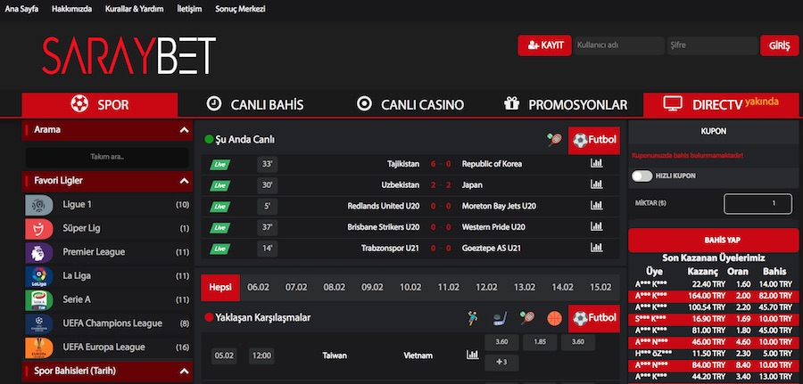Image resolution: width=803 pixels, height=384 pixels.
Task: Click the Serie A logo
Action: pos(39,299)
